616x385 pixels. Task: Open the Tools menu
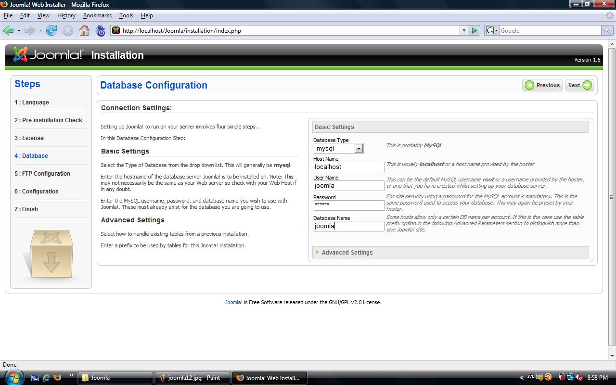coord(126,15)
